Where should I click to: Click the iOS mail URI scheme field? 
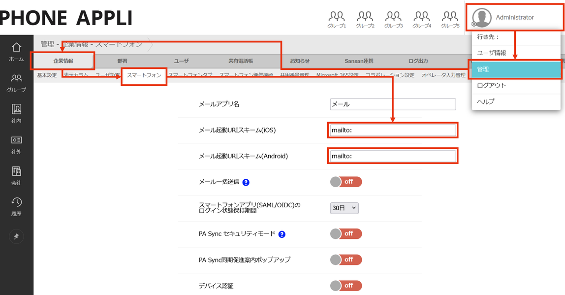(393, 130)
